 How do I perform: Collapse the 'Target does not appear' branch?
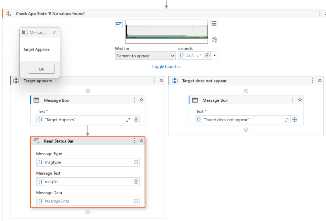point(320,81)
